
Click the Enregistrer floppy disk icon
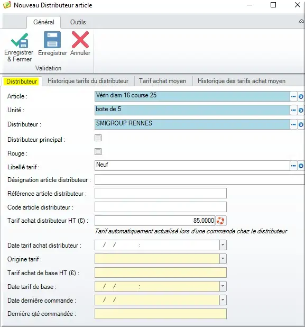coord(52,40)
